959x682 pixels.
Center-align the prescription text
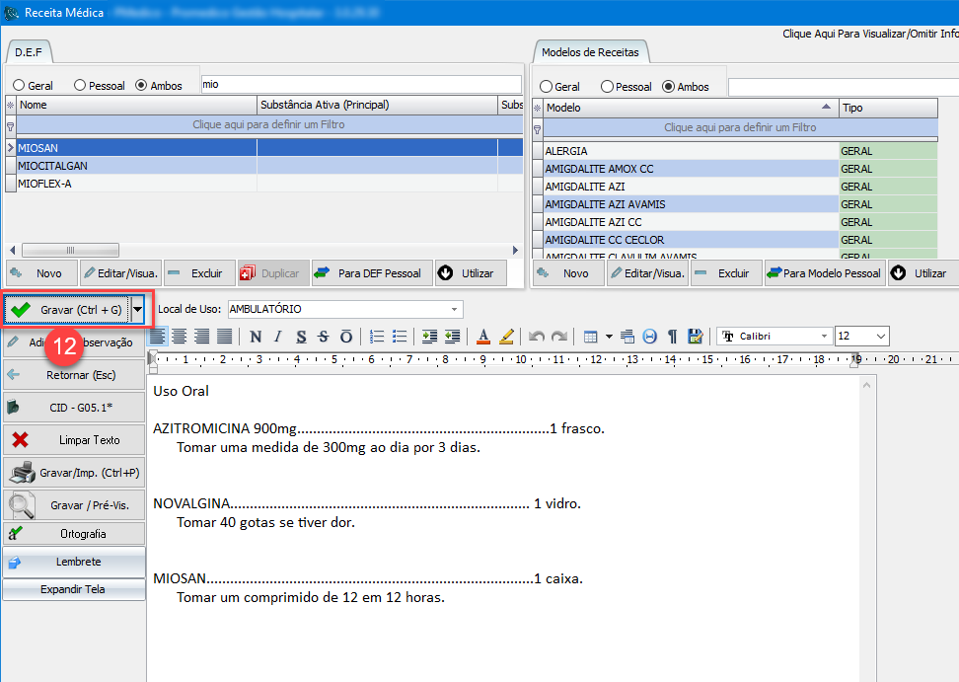(x=180, y=337)
